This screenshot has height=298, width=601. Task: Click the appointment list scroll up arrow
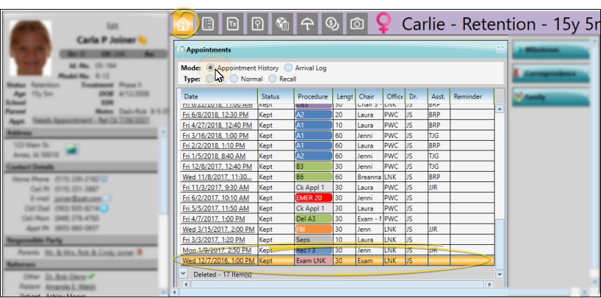pyautogui.click(x=499, y=109)
